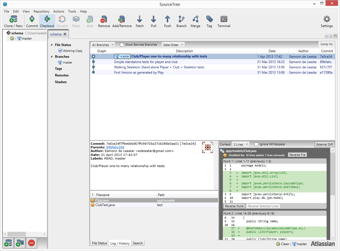Click the Merge toolbar icon
Viewport: 340px width, 251px height.
(195, 19)
